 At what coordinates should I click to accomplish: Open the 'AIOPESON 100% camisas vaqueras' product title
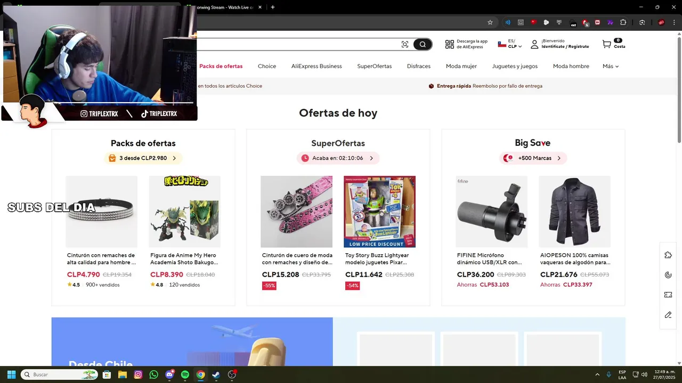575,259
